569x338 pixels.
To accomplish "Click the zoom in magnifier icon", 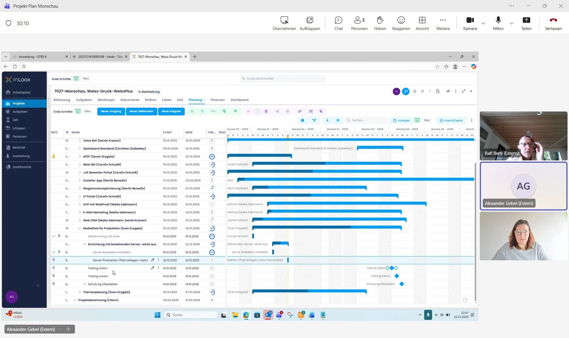I will [192, 111].
